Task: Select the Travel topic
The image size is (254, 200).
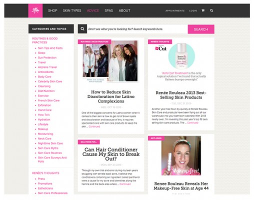Action: click(41, 62)
